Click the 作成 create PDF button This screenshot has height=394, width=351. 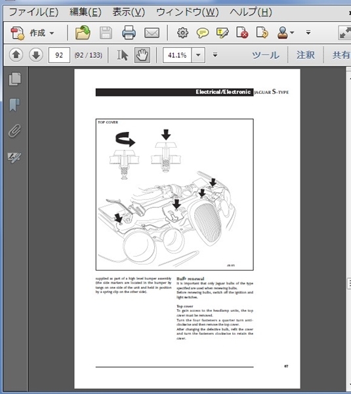point(28,33)
